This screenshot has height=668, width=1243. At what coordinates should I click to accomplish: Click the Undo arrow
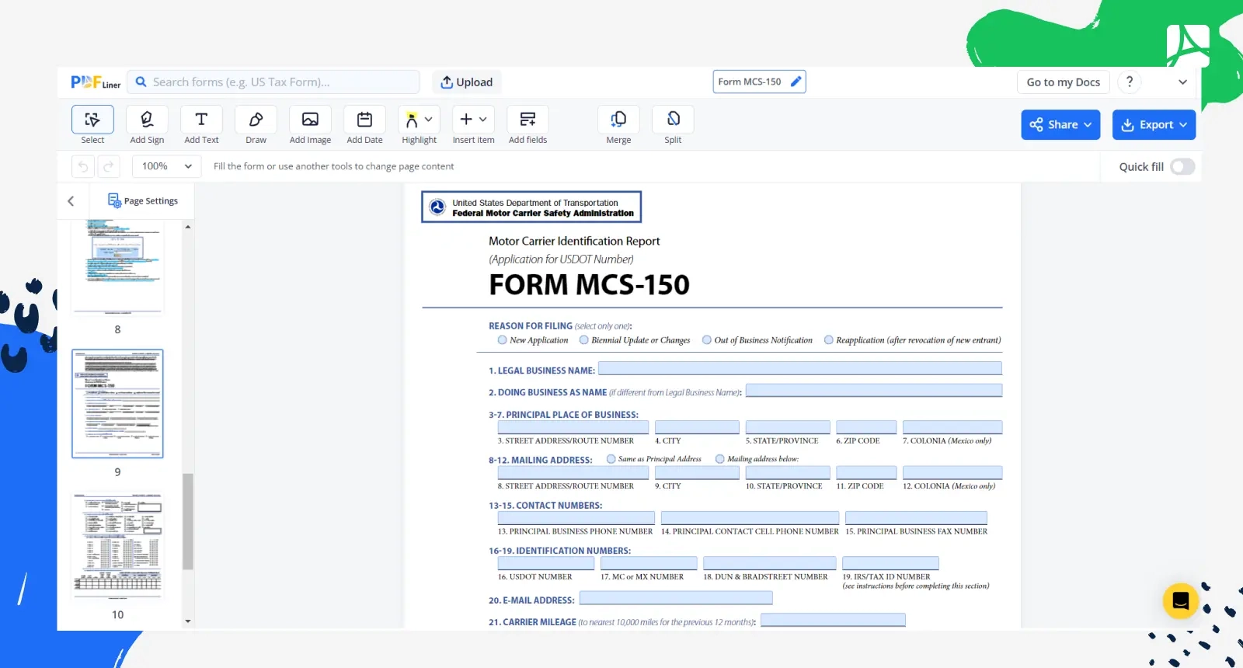tap(83, 166)
